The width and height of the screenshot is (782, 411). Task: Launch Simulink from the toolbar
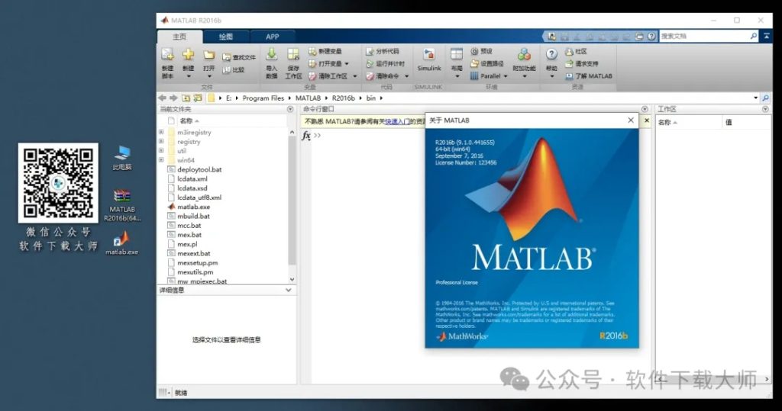(429, 59)
